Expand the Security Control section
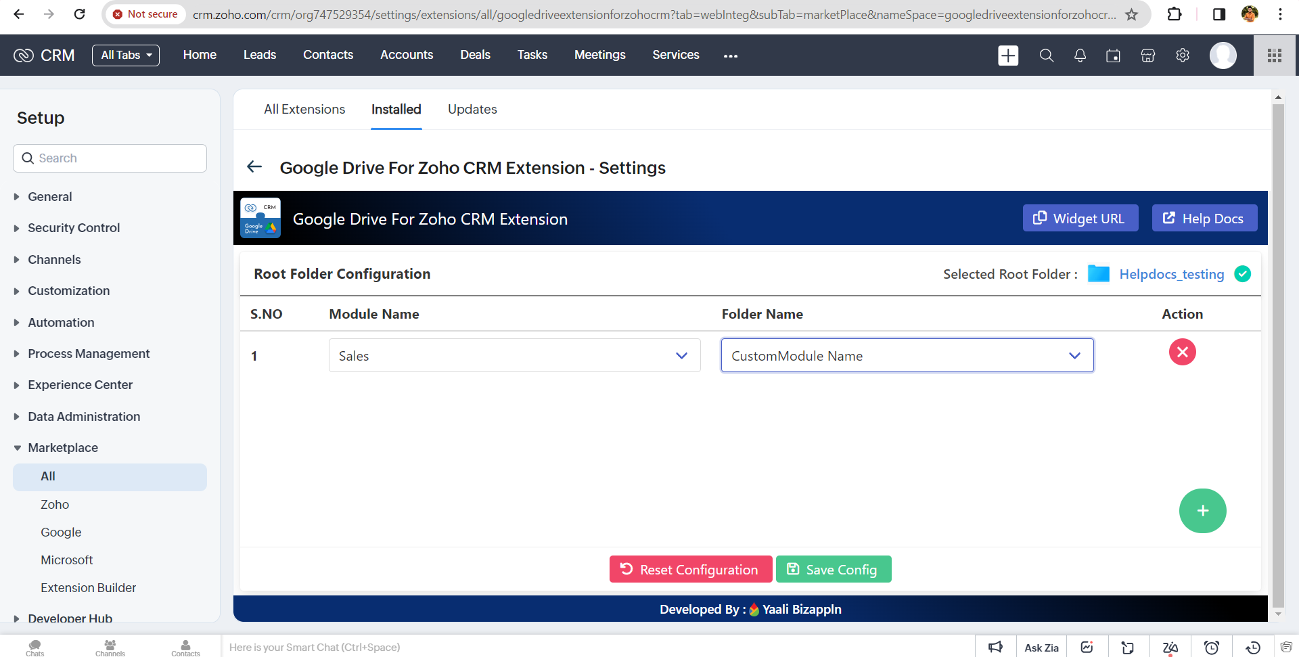The image size is (1299, 657). tap(74, 228)
